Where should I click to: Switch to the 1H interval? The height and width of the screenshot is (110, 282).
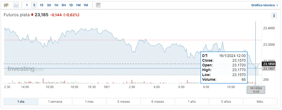pyautogui.click(x=56, y=5)
